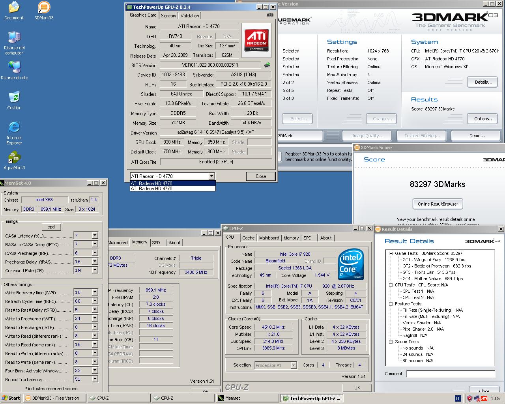Click the Change... button in 3DMark03 Settings
505x404 pixels.
(382, 119)
